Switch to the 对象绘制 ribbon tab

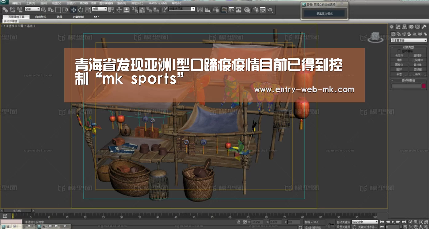[x=78, y=17]
